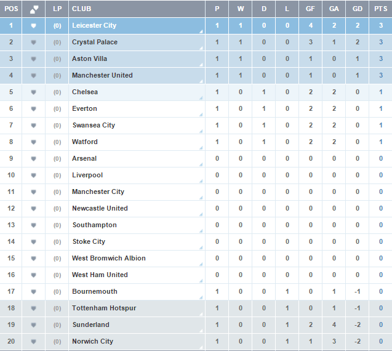Click Crystal Palace's movement indicator icon
Viewport: 392px width, 351px height.
[33, 42]
